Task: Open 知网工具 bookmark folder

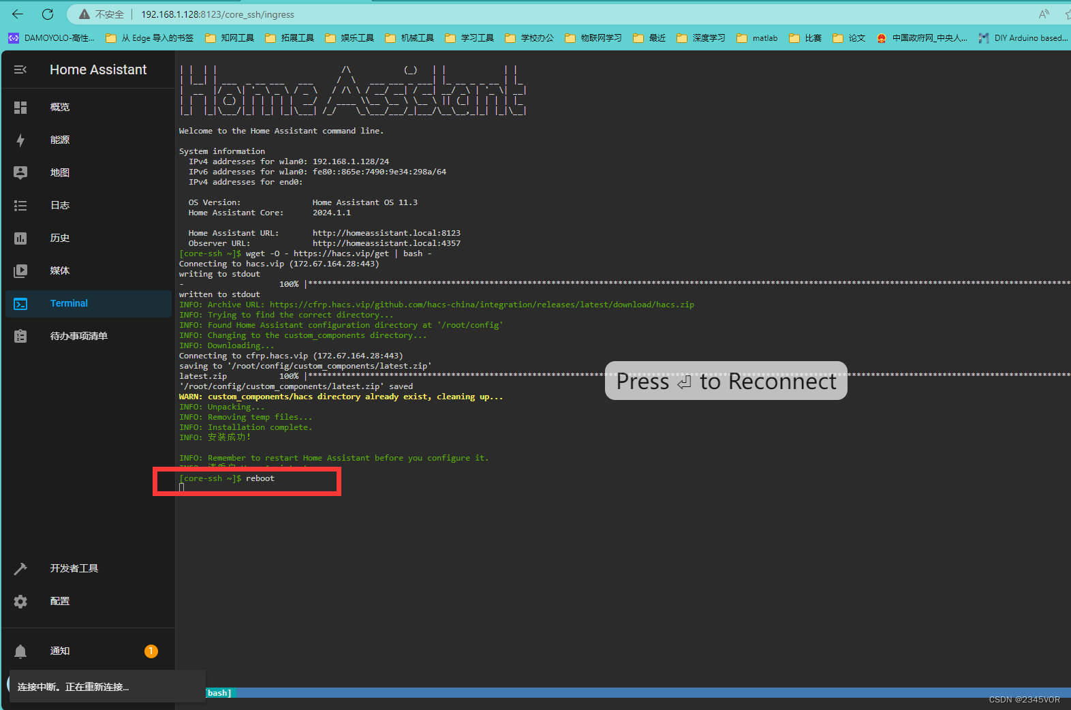Action: [230, 38]
